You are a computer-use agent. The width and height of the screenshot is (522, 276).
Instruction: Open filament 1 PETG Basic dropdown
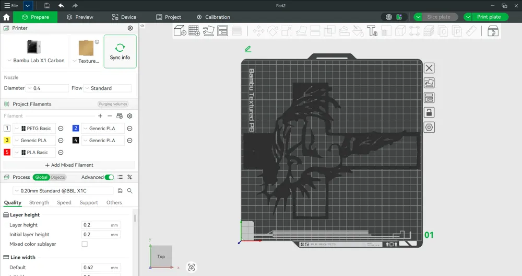(34, 129)
